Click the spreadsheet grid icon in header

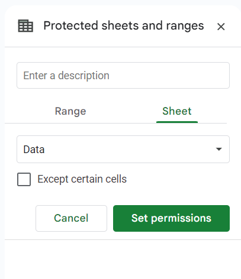pos(25,26)
